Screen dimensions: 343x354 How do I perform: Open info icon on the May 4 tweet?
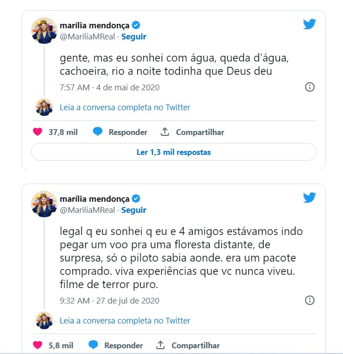point(309,87)
